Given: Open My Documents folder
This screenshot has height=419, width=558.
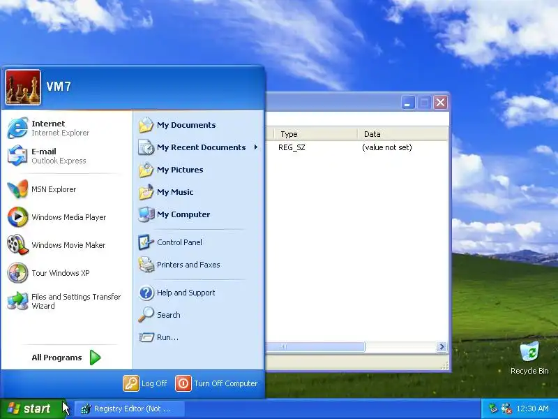Looking at the screenshot, I should 199,125.
